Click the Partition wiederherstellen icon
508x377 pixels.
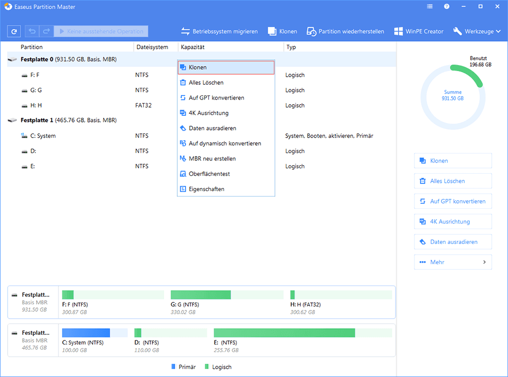coord(311,32)
